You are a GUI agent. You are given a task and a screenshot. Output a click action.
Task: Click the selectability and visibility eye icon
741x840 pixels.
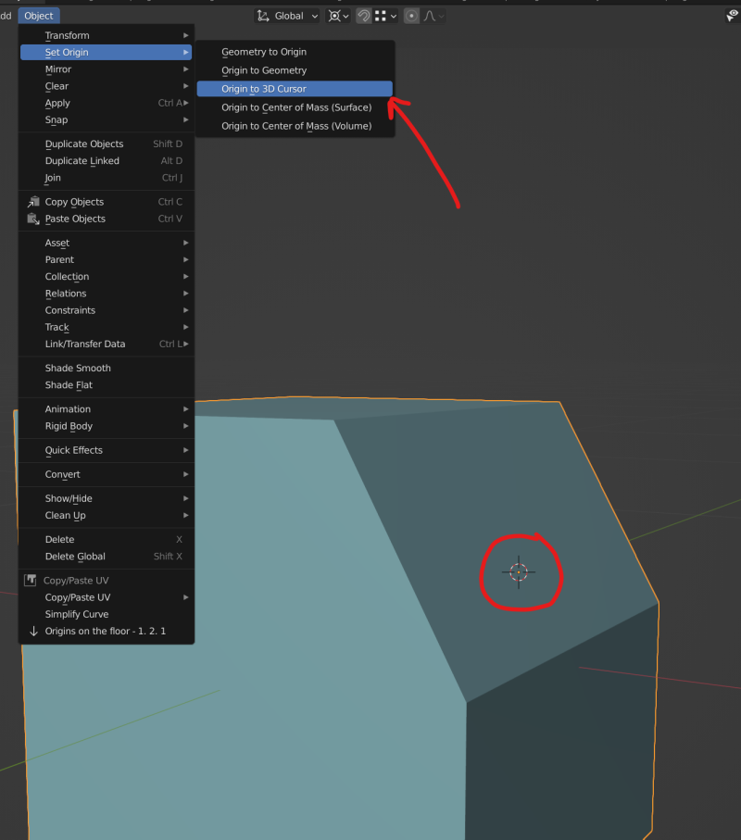point(732,16)
